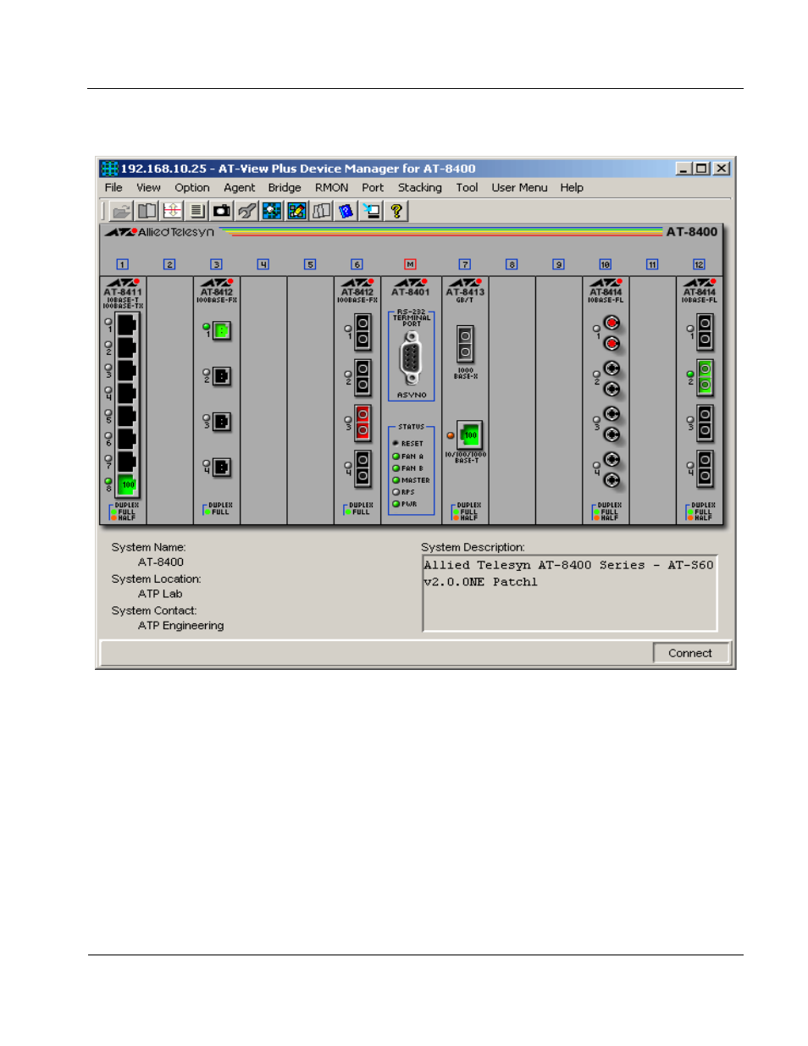Click the grid-with-pencil edit toolbar icon
The image size is (808, 1046).
[296, 211]
